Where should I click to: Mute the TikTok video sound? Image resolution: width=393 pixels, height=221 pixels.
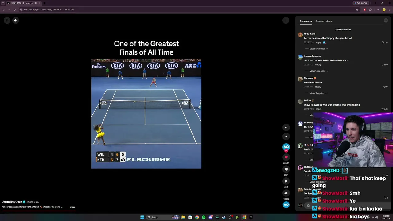coord(15,20)
